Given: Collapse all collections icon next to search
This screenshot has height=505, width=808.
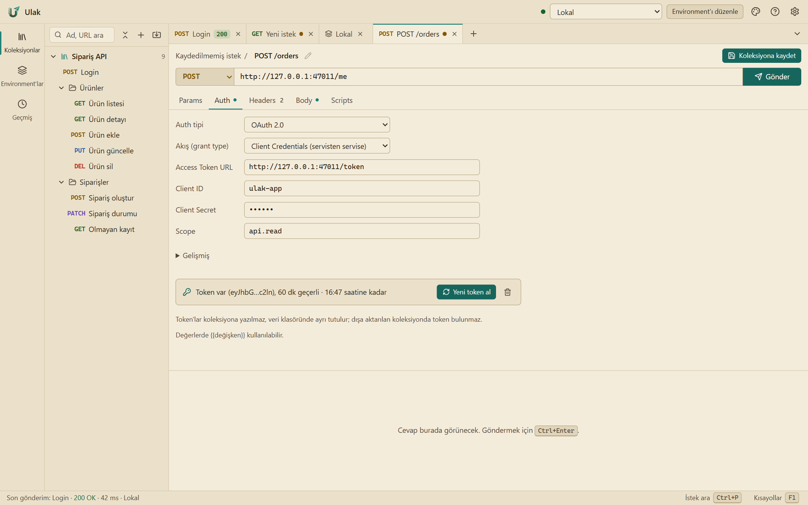Looking at the screenshot, I should click(125, 35).
